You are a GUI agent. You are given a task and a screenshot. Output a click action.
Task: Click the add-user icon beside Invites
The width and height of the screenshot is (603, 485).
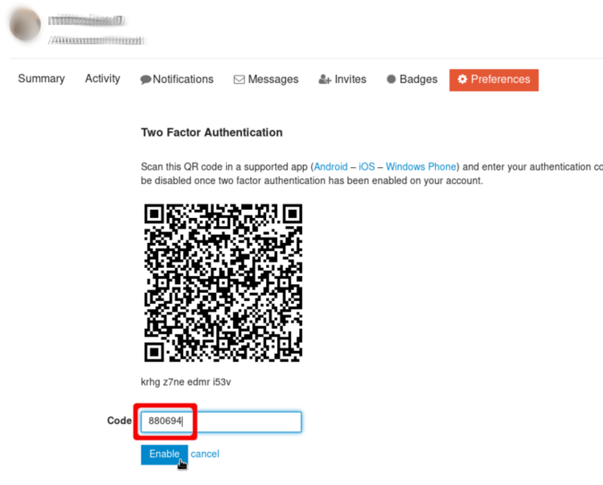point(325,80)
